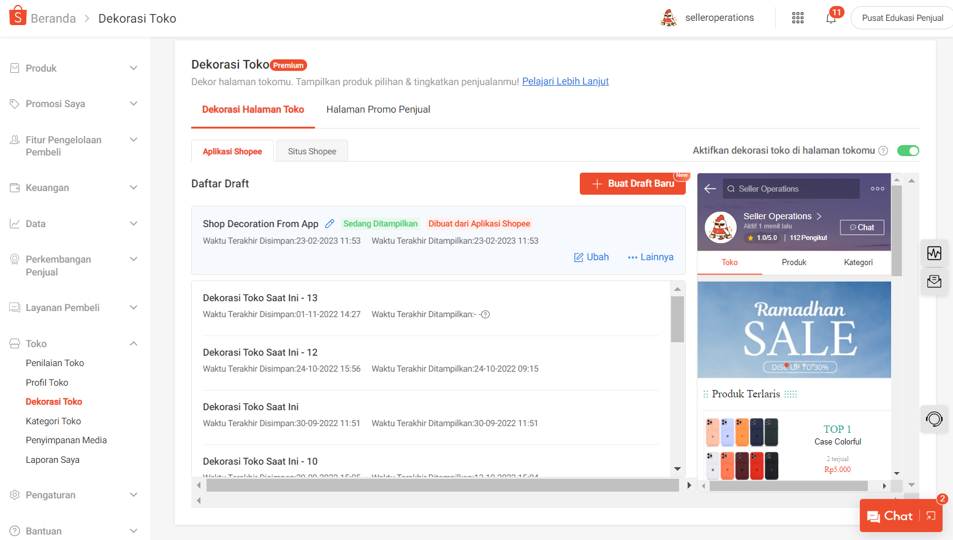This screenshot has width=953, height=540.
Task: Click the notification bell icon
Action: coord(831,18)
